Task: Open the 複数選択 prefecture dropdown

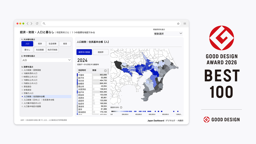Action: tap(168, 34)
